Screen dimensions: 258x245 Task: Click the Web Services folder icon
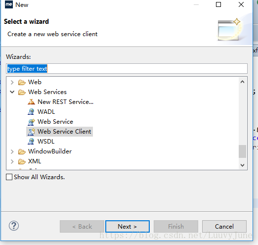coord(22,92)
